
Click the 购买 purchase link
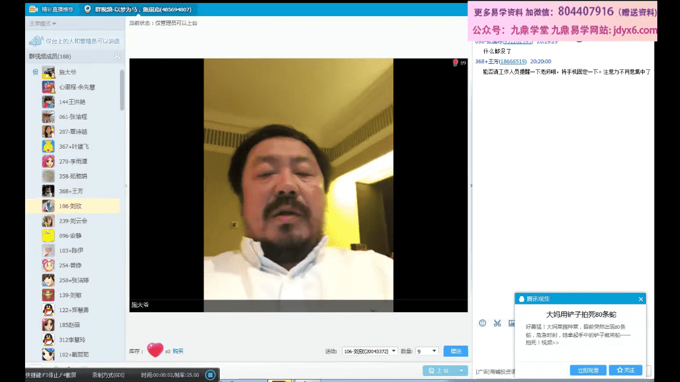(178, 352)
